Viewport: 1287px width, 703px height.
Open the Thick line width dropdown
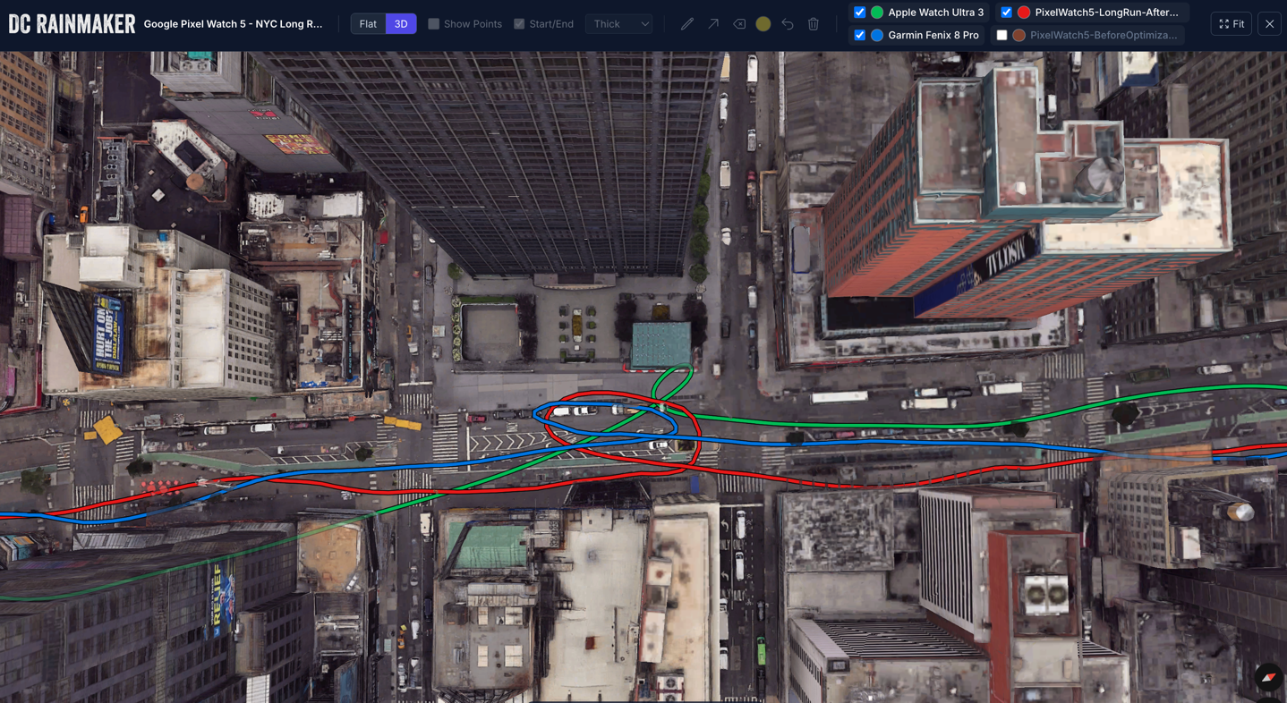point(619,24)
